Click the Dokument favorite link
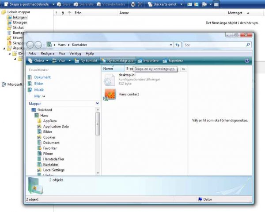Image resolution: width=265 pixels, height=212 pixels. pos(42,77)
